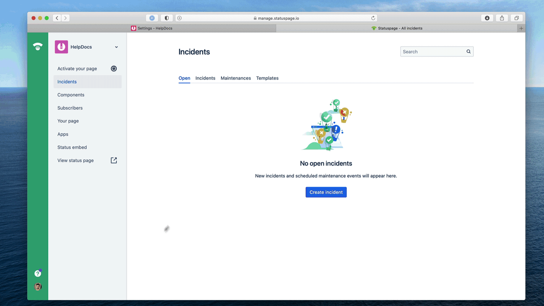The image size is (544, 306).
Task: Click the HelpDocs page name text
Action: click(81, 47)
